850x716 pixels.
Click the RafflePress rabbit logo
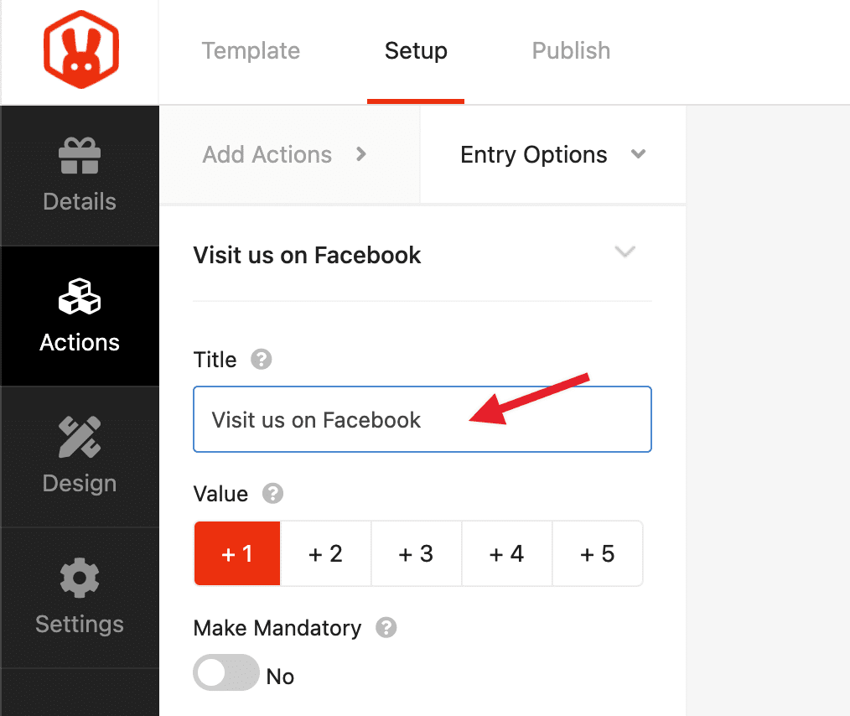tap(81, 49)
